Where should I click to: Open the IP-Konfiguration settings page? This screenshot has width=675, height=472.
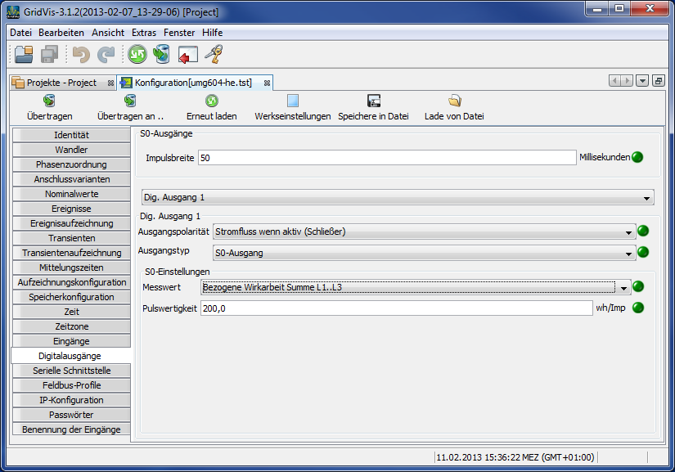[71, 400]
